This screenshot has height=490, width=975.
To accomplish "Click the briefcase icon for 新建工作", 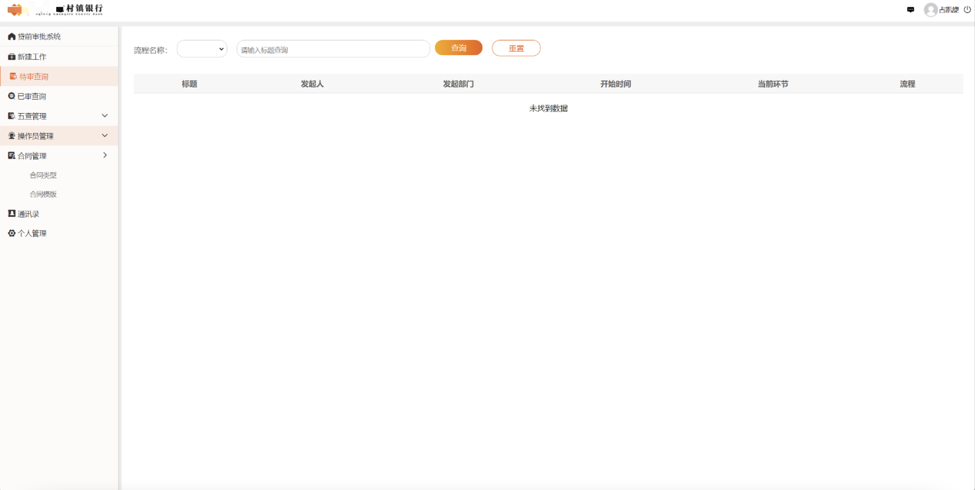I will (x=12, y=57).
